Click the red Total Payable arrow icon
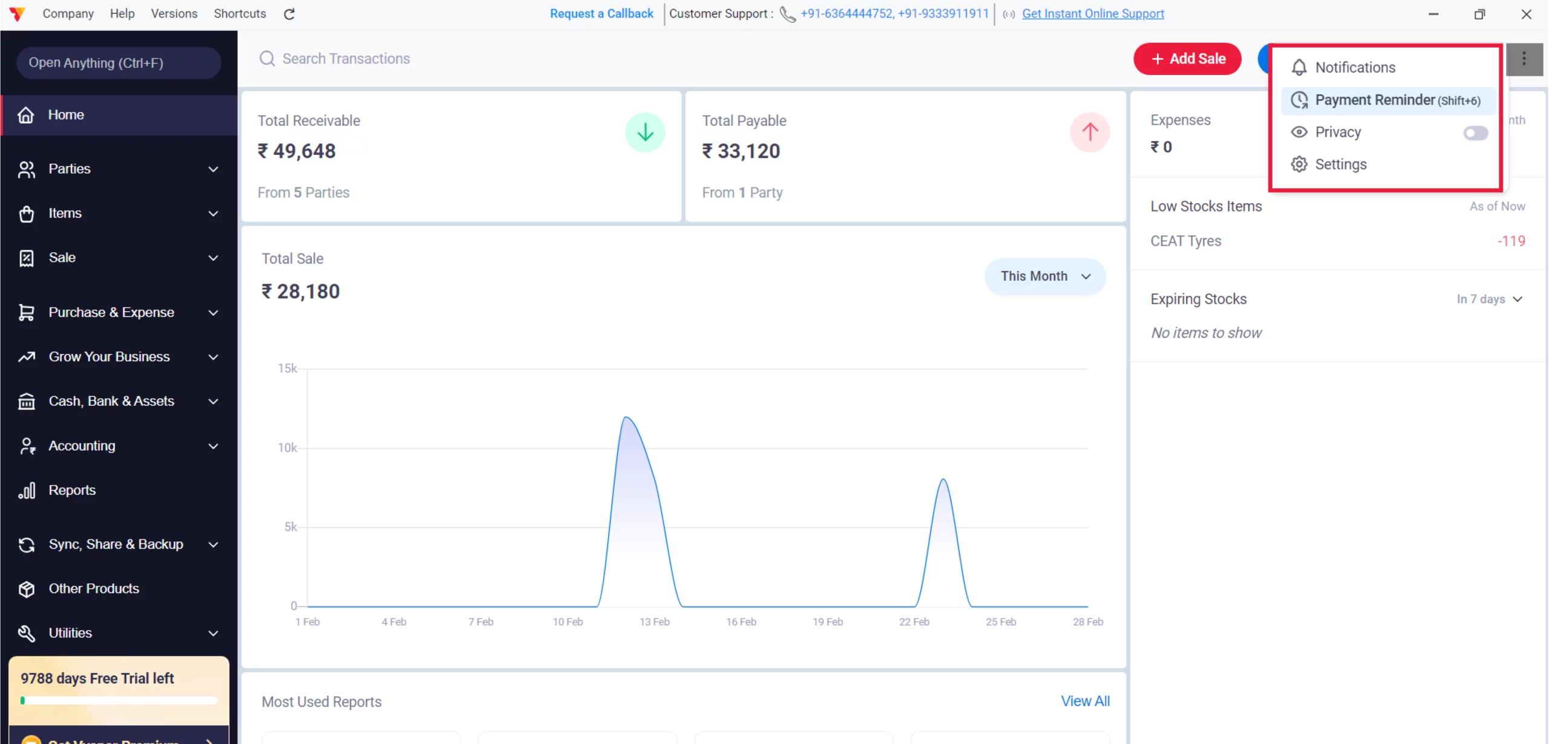 tap(1090, 132)
